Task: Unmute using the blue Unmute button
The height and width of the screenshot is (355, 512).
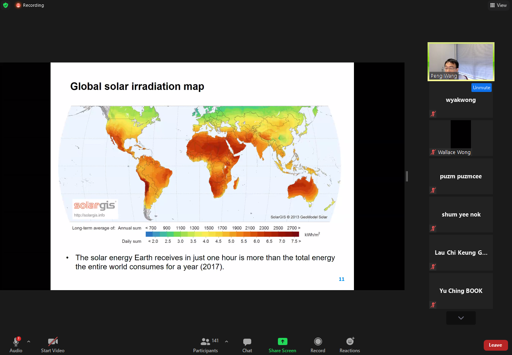Action: pyautogui.click(x=481, y=88)
